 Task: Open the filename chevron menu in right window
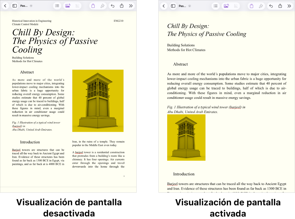(190, 6)
